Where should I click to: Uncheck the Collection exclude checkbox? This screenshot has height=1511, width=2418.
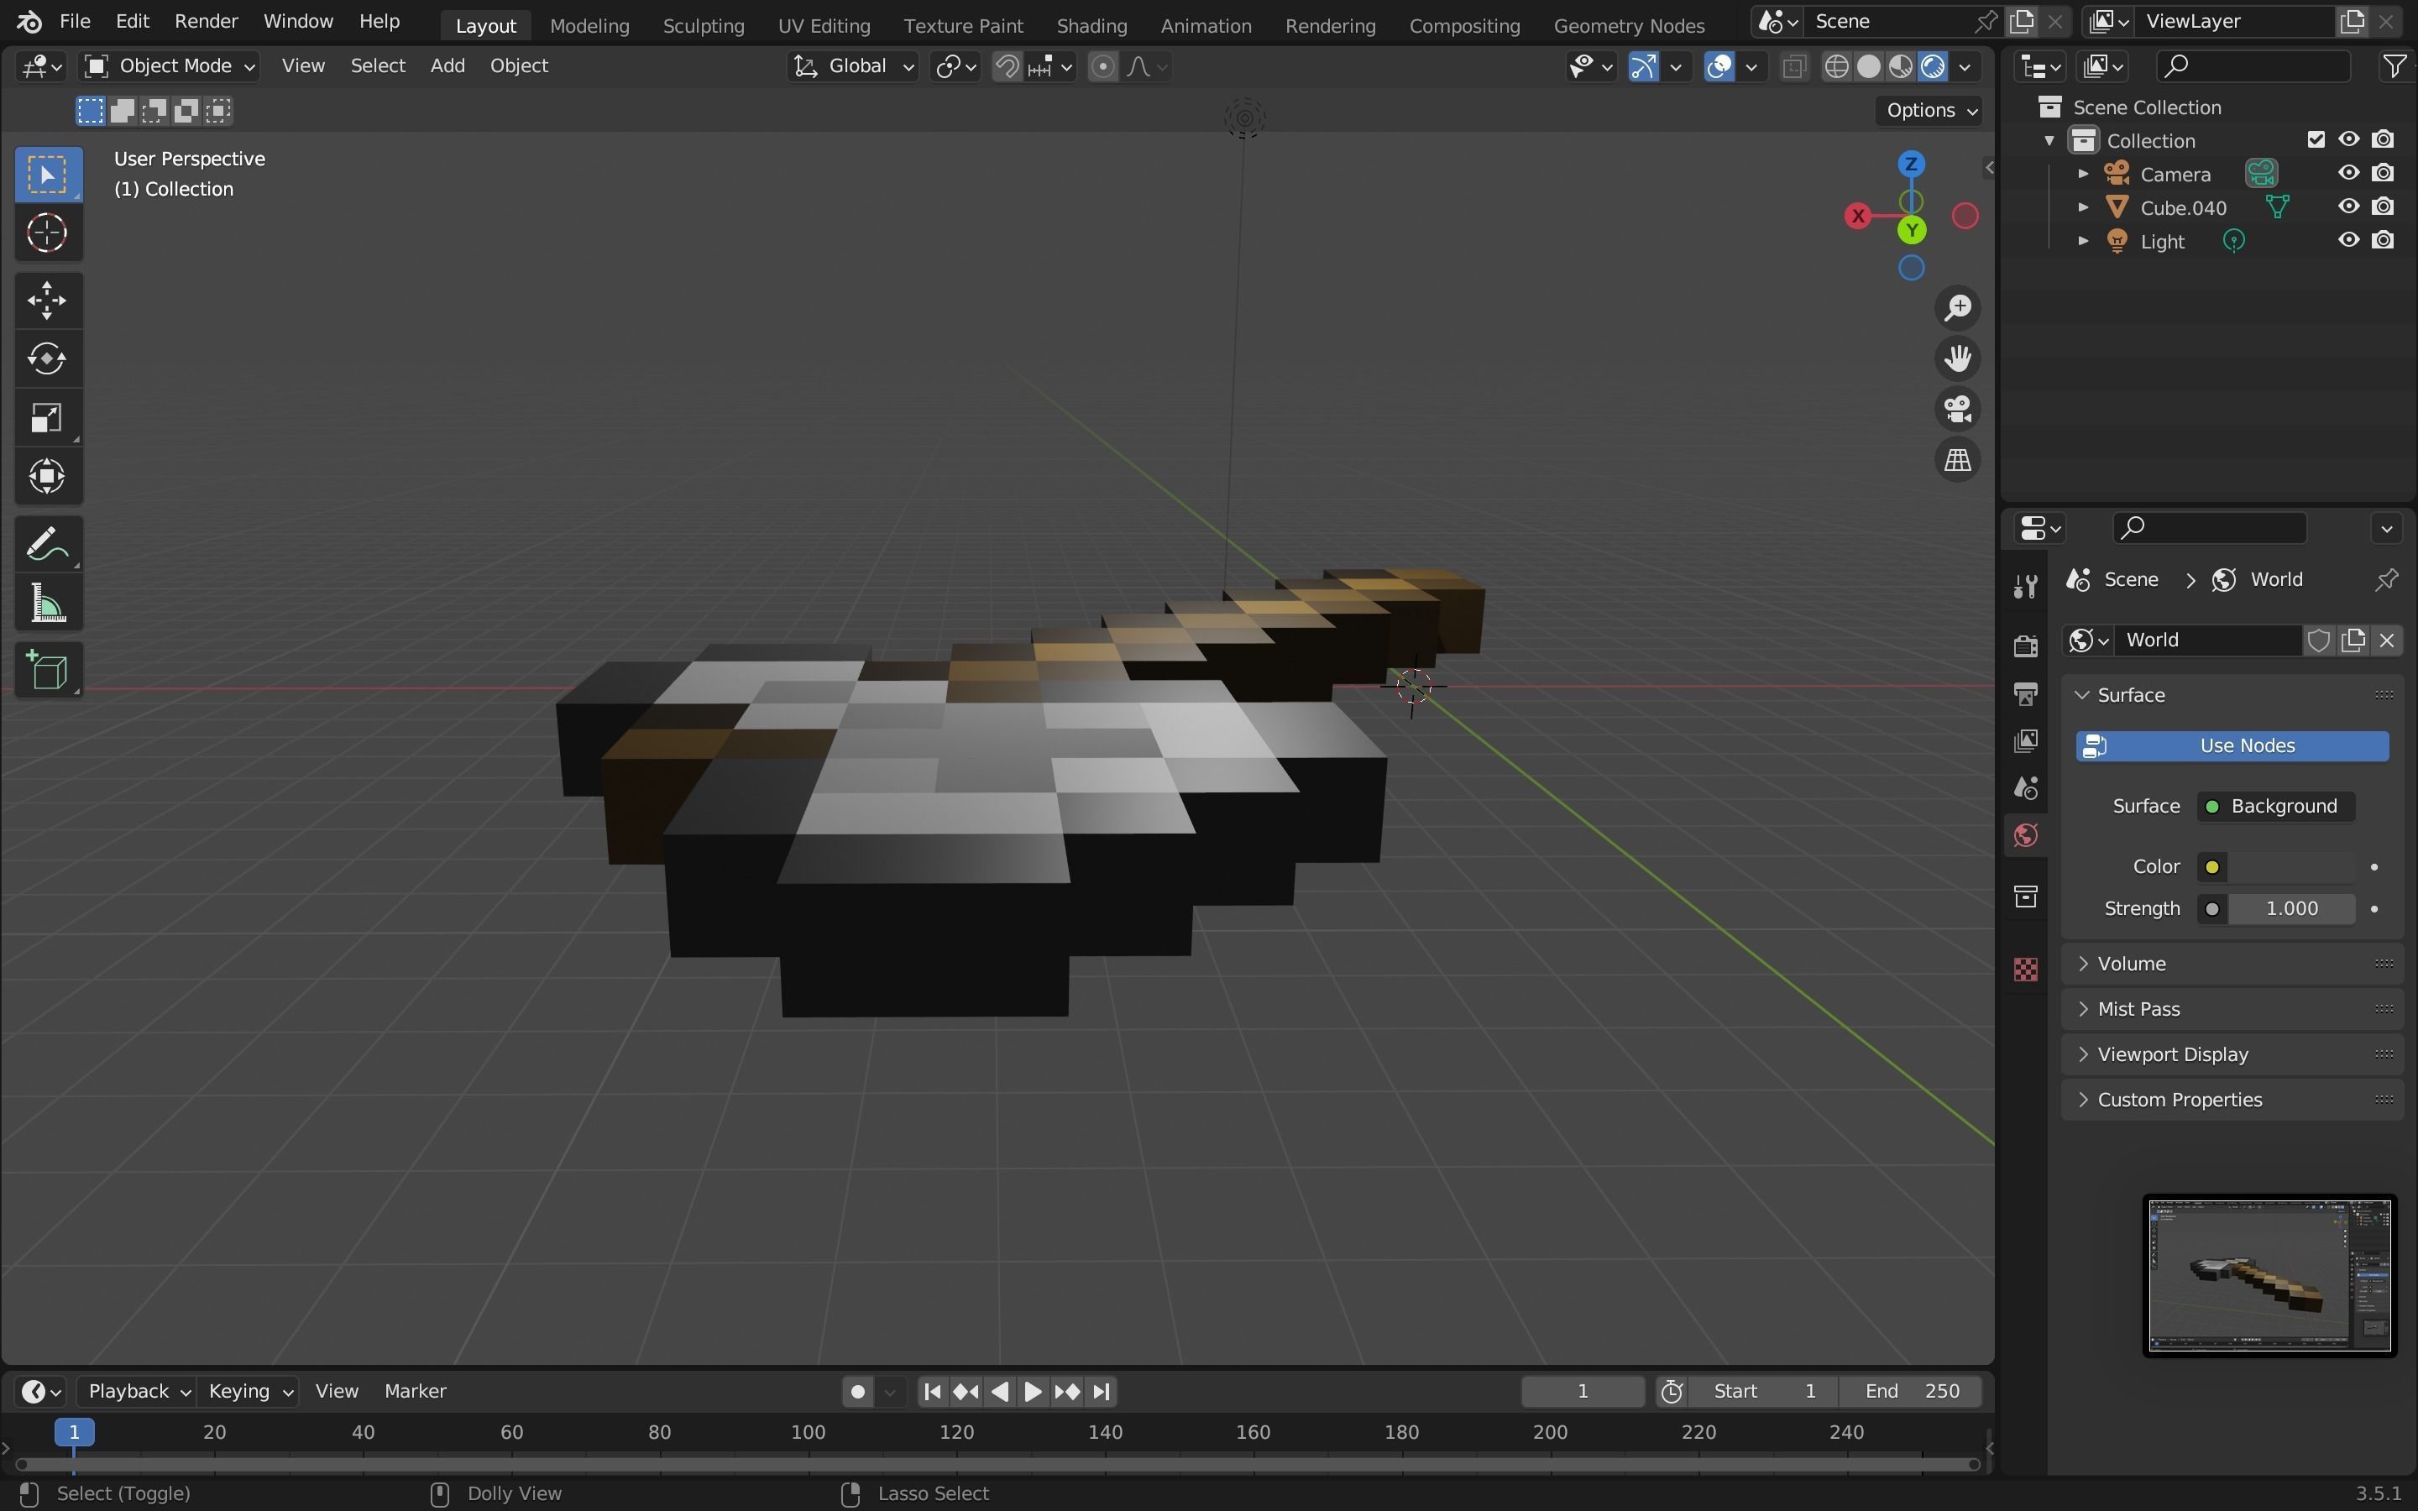tap(2316, 139)
